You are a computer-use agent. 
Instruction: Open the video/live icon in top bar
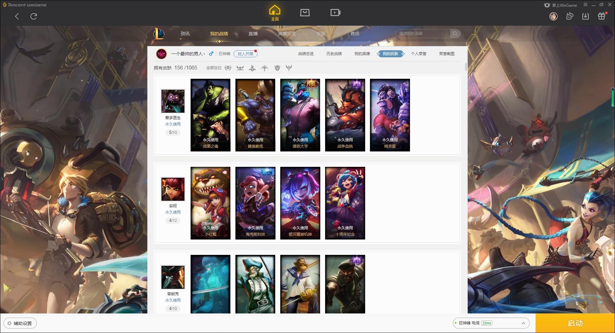[335, 12]
